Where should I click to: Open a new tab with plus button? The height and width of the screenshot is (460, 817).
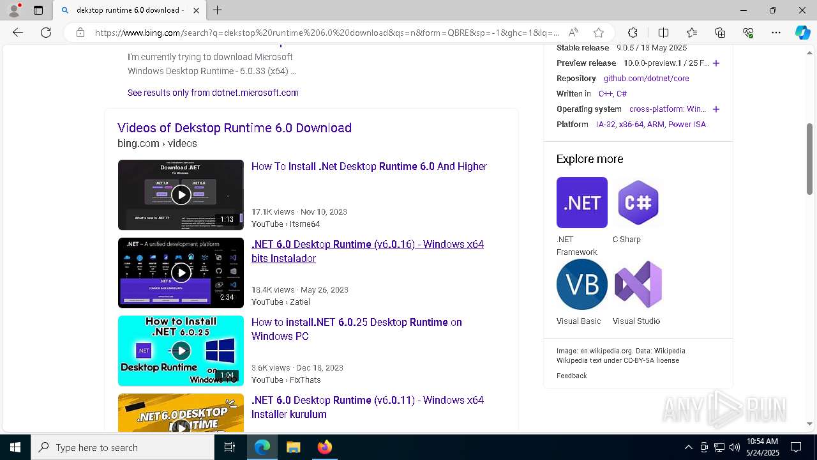point(218,10)
